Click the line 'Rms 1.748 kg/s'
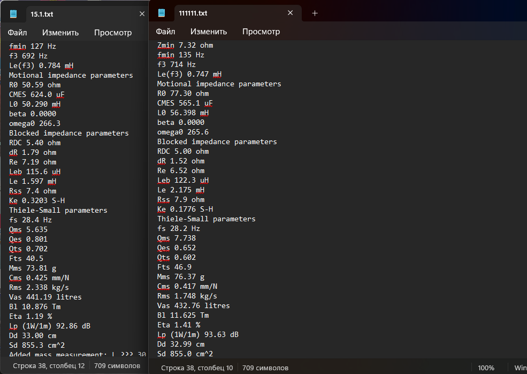Screen dimensions: 527x374 [x=187, y=296]
